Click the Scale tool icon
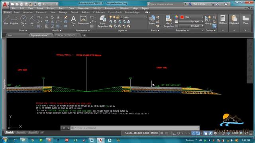The image size is (255, 143). [52, 26]
